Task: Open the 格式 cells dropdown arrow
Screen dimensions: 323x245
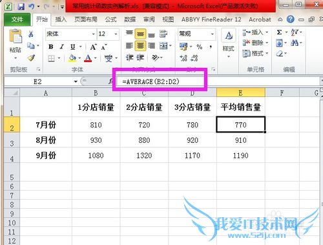Action: pyautogui.click(x=267, y=53)
